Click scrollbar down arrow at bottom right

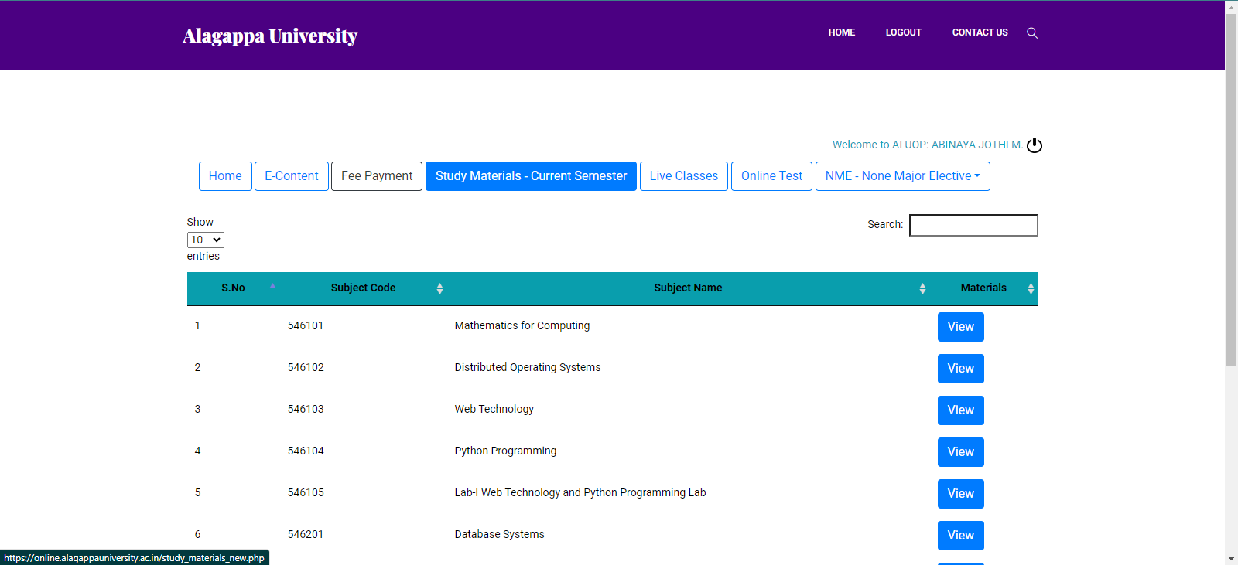pos(1231,559)
